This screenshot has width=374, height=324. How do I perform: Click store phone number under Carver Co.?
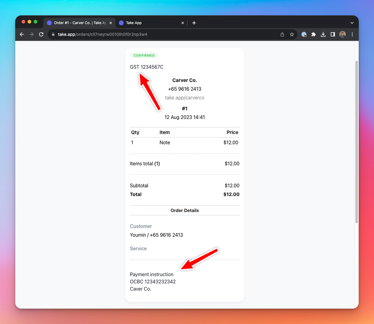coord(185,89)
